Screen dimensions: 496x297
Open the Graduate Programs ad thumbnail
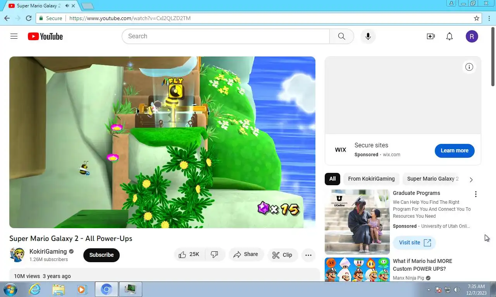point(357,222)
